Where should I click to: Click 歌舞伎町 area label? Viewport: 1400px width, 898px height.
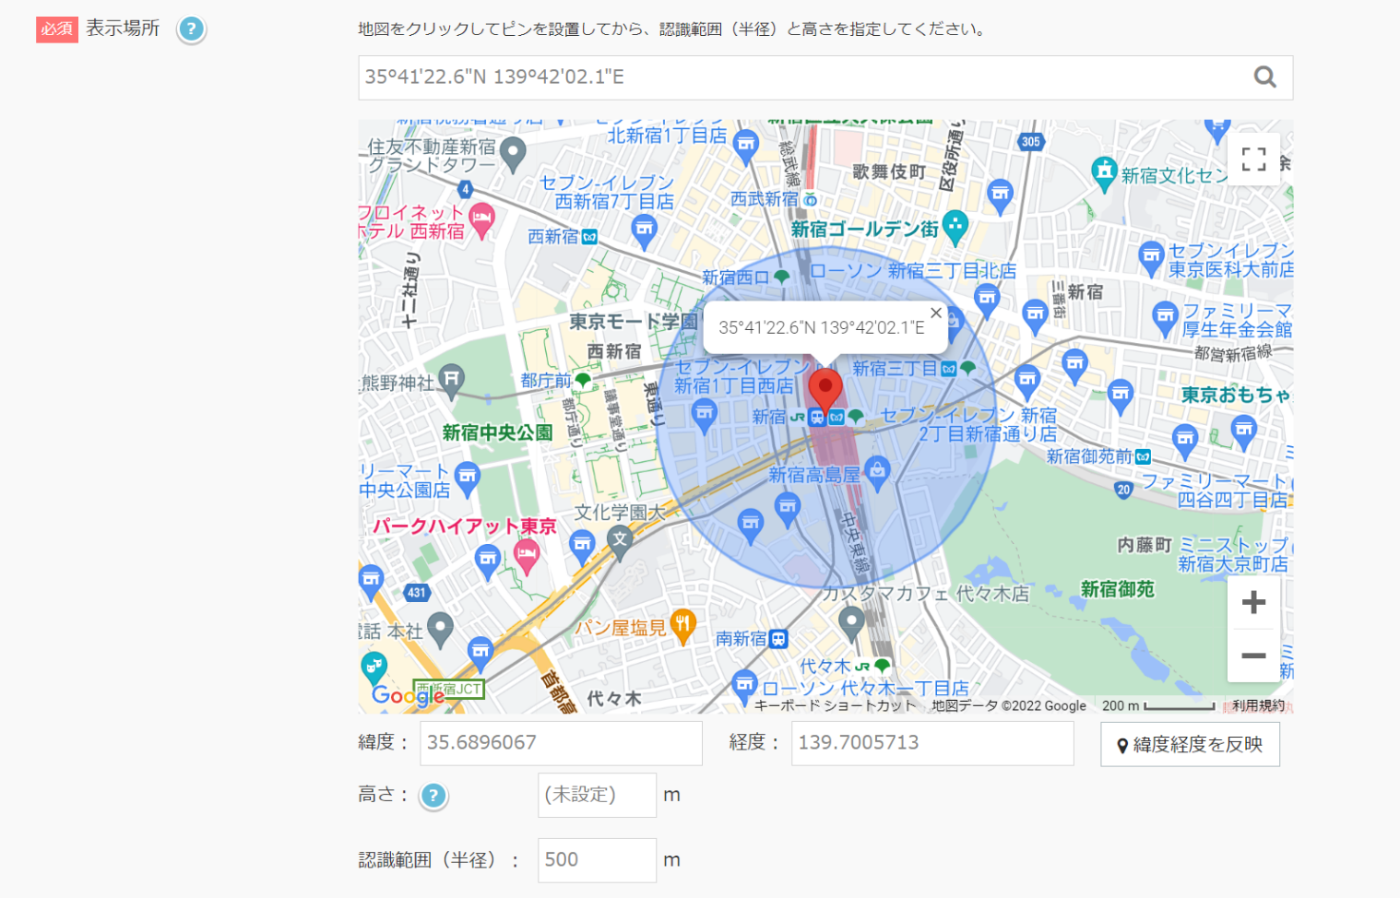tap(889, 172)
